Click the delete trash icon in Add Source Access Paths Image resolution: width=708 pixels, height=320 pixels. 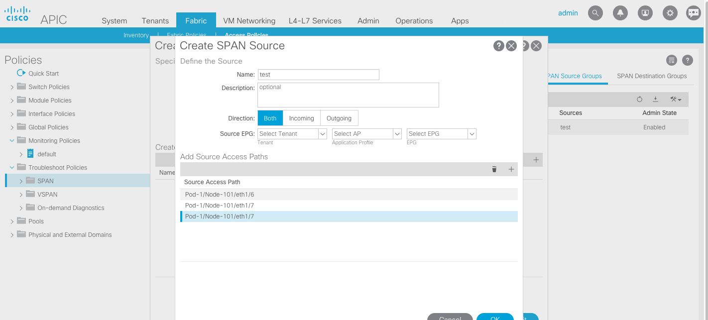[x=494, y=169]
